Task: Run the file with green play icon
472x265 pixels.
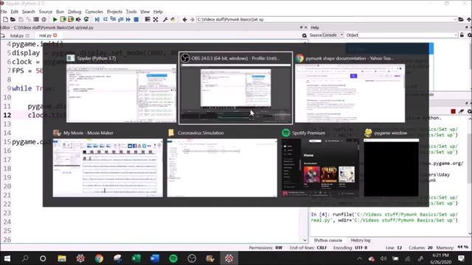Action: point(55,20)
